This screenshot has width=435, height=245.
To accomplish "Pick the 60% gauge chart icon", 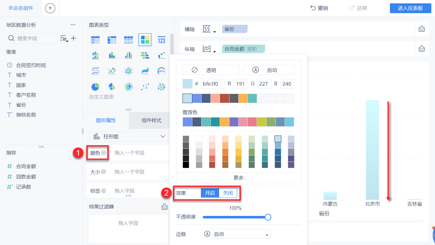I will tap(162, 71).
